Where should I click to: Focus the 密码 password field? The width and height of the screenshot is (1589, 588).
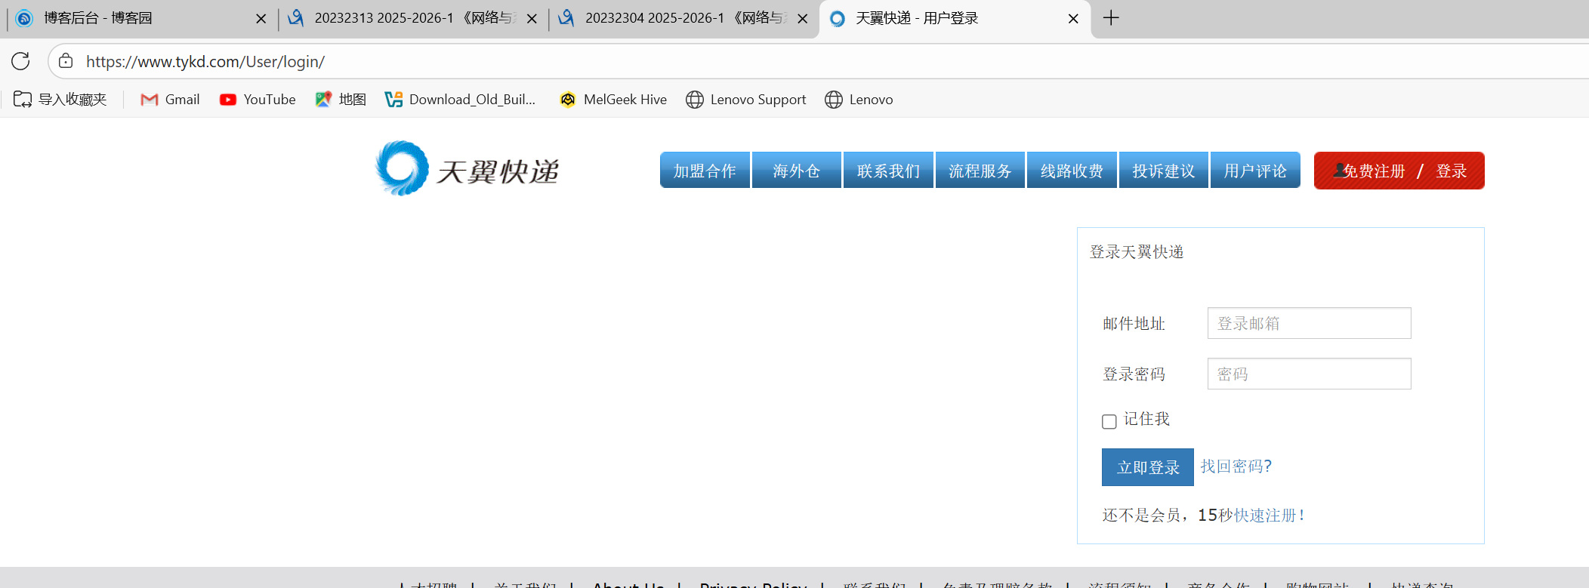pos(1310,374)
